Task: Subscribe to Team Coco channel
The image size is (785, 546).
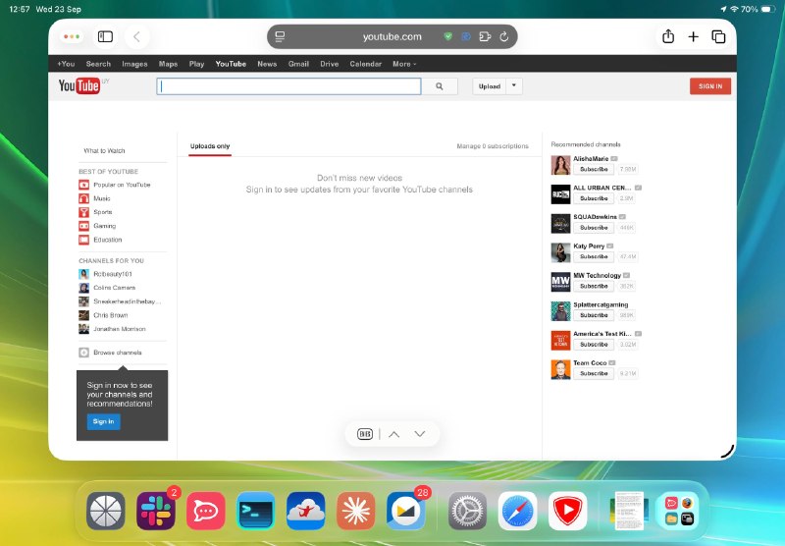Action: [594, 374]
